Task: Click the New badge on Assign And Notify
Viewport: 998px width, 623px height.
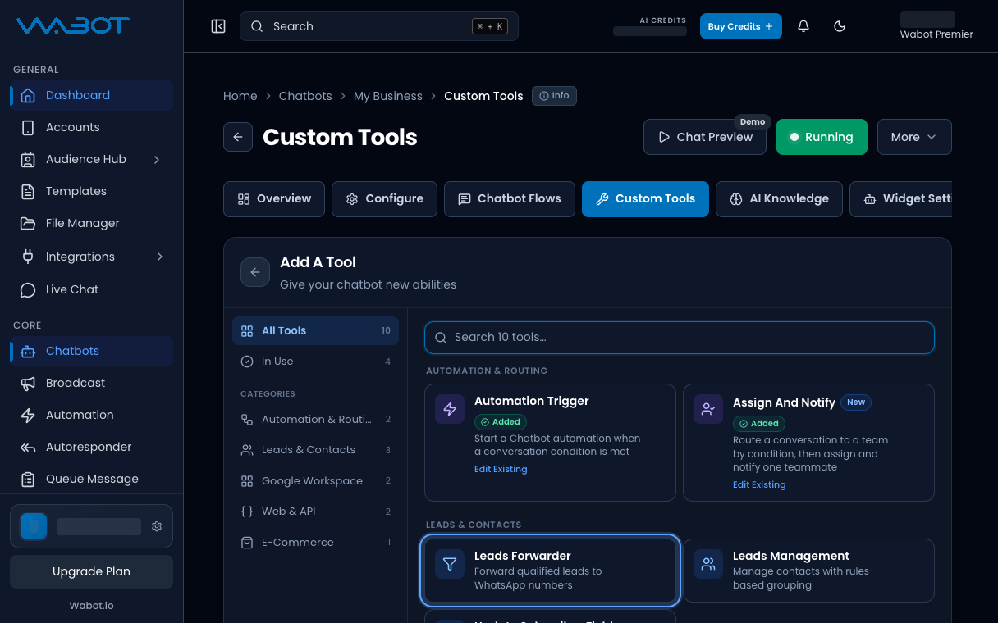Action: point(856,402)
